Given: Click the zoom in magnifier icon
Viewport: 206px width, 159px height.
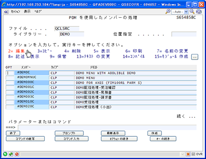Looking at the screenshot, I should (x=168, y=12).
